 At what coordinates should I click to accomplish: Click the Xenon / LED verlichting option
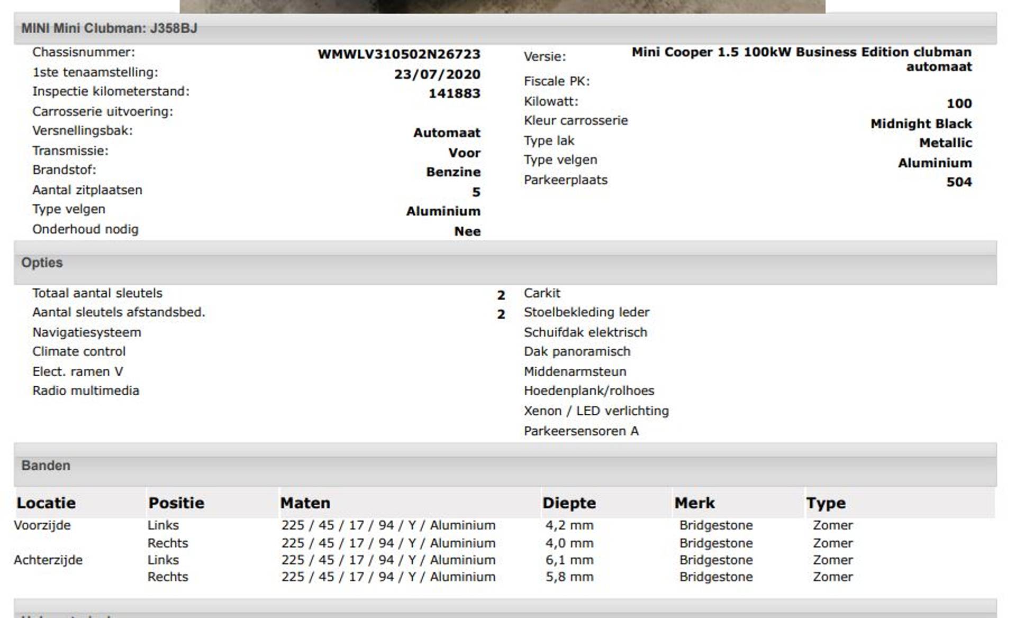pos(596,411)
